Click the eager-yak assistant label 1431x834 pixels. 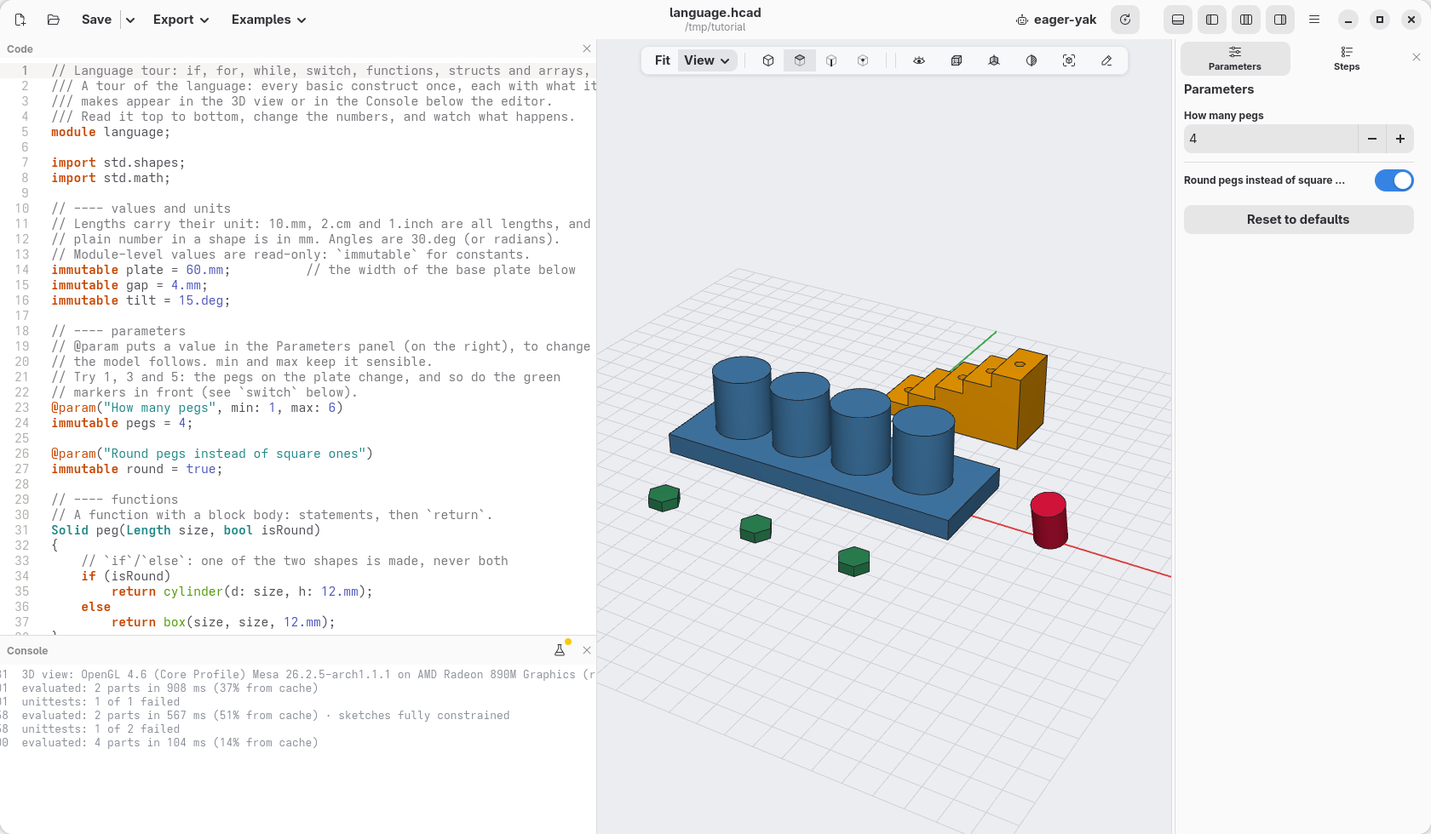[x=1056, y=20]
